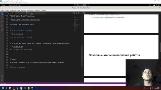The height and width of the screenshot is (90, 161).
Task: Open the Выделение menu
Action: pos(13,10)
